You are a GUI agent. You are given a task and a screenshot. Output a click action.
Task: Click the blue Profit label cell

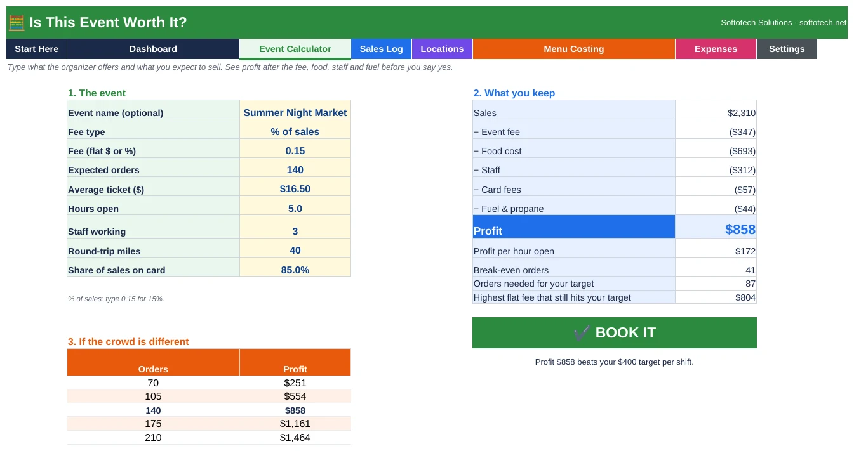point(574,227)
